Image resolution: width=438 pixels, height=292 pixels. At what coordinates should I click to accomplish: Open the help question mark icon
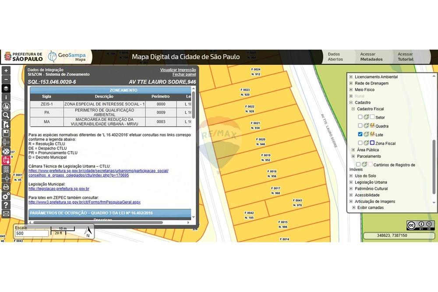[6, 205]
